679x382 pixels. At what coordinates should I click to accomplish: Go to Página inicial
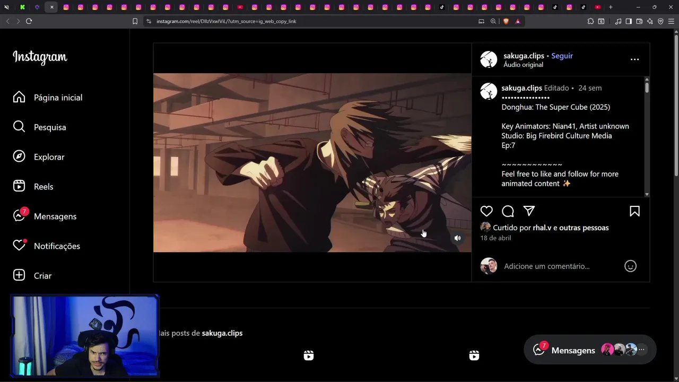point(48,98)
